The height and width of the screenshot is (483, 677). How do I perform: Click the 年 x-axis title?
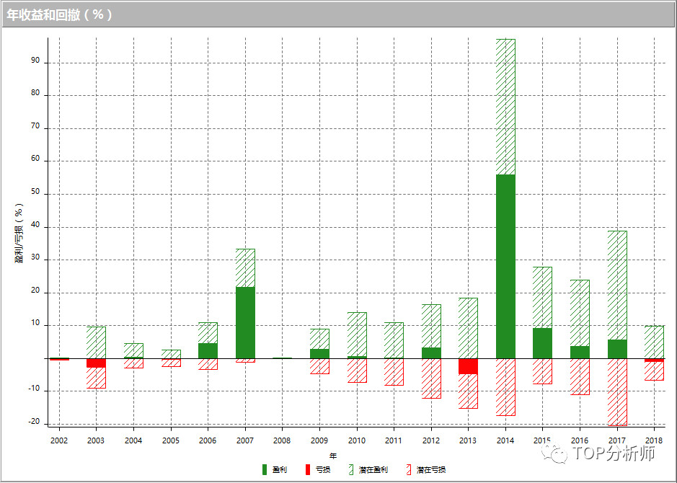[x=332, y=456]
